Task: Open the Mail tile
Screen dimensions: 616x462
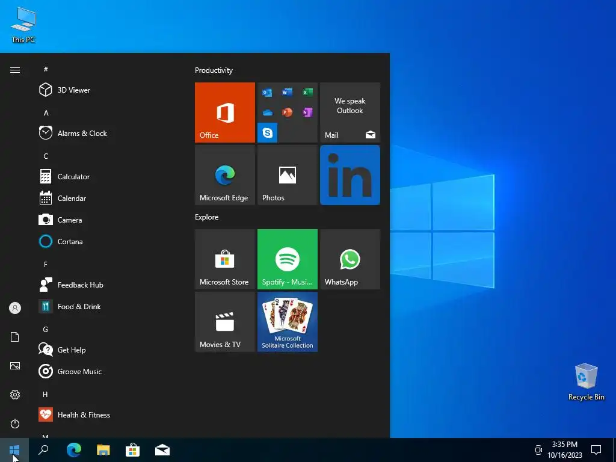Action: click(x=350, y=112)
